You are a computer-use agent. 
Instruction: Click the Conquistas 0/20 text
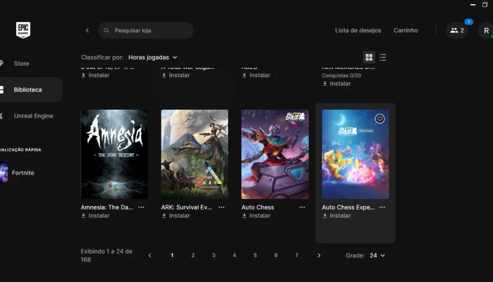pos(341,75)
